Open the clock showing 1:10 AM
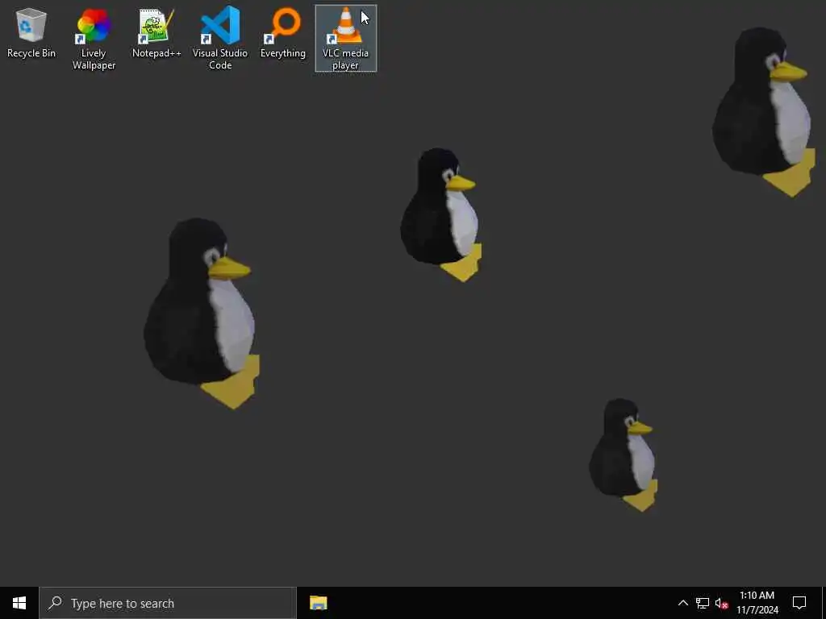Viewport: 826px width, 619px height. click(x=757, y=603)
